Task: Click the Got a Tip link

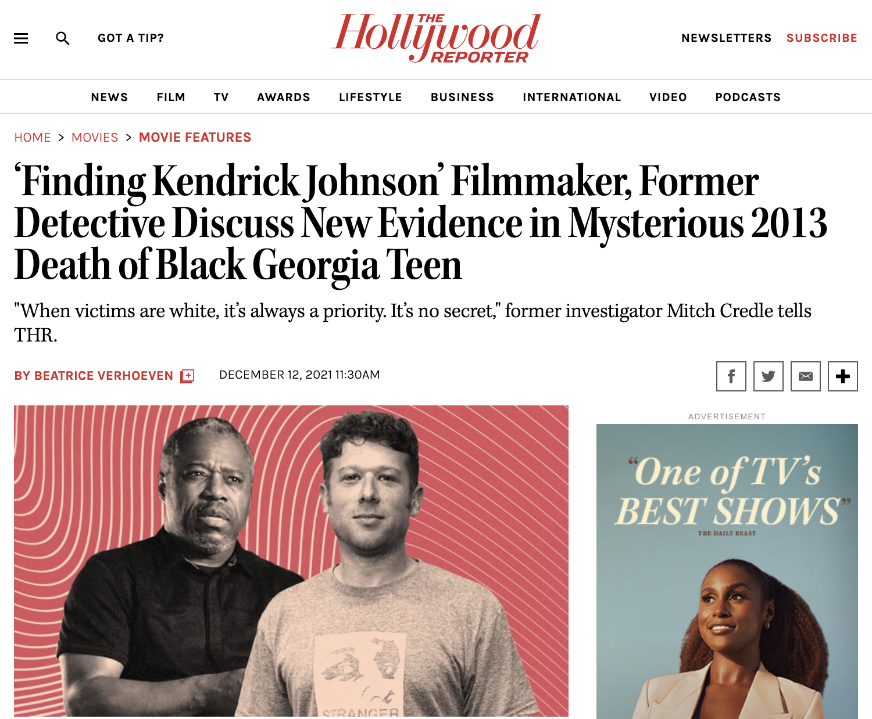Action: 131,38
